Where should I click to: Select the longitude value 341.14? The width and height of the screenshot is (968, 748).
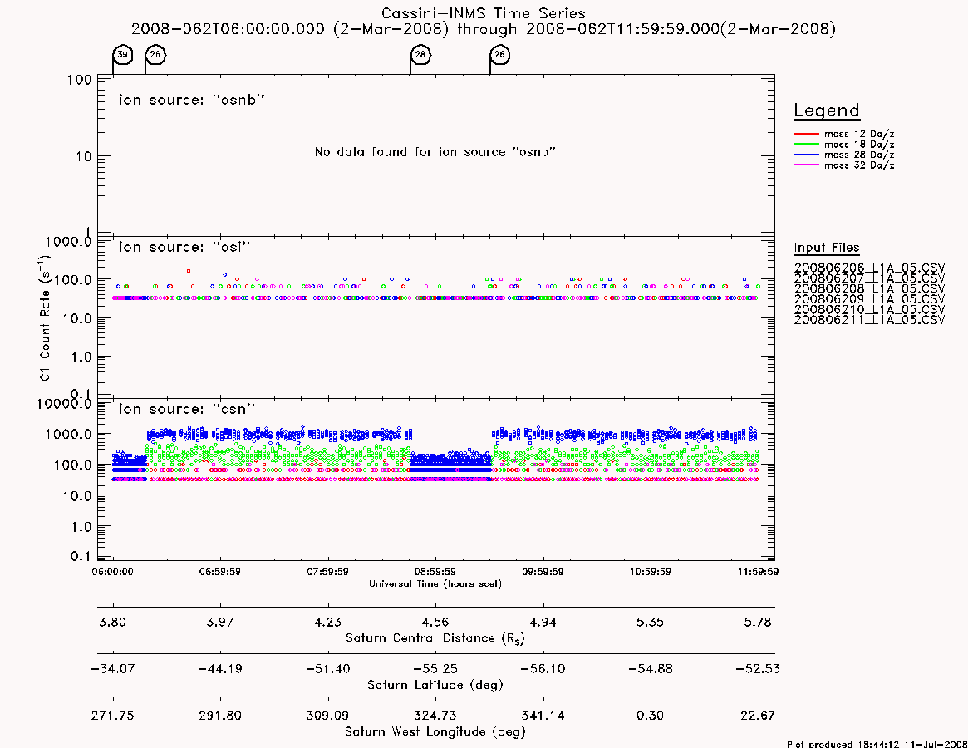[543, 716]
